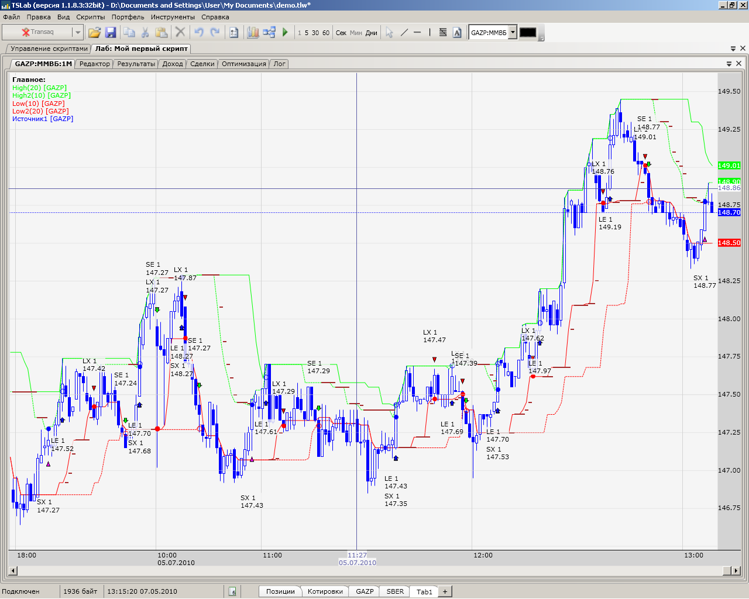Click the High2(10) [GAZP] legend entry
The width and height of the screenshot is (749, 599).
point(42,95)
